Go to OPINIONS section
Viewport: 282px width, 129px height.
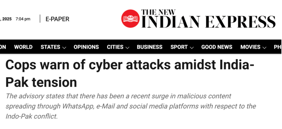coord(86,47)
